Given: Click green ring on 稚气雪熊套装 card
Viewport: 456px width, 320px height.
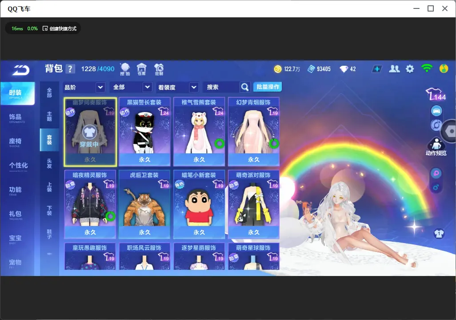Looking at the screenshot, I should pyautogui.click(x=219, y=144).
